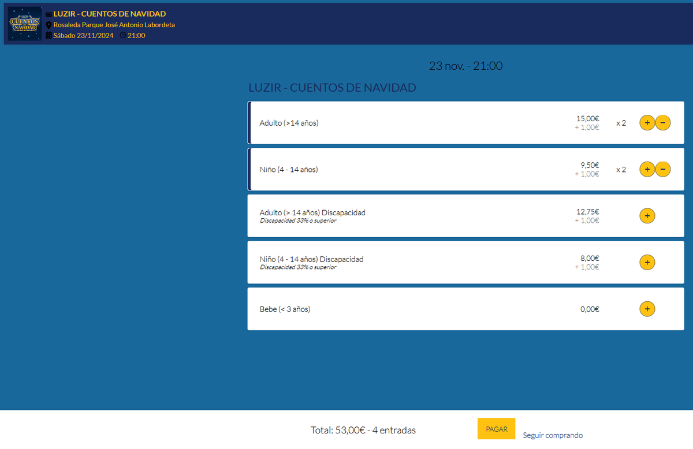The width and height of the screenshot is (693, 449).
Task: Click the calendar icon beside Sábado 23/11/2024
Action: pyautogui.click(x=49, y=35)
